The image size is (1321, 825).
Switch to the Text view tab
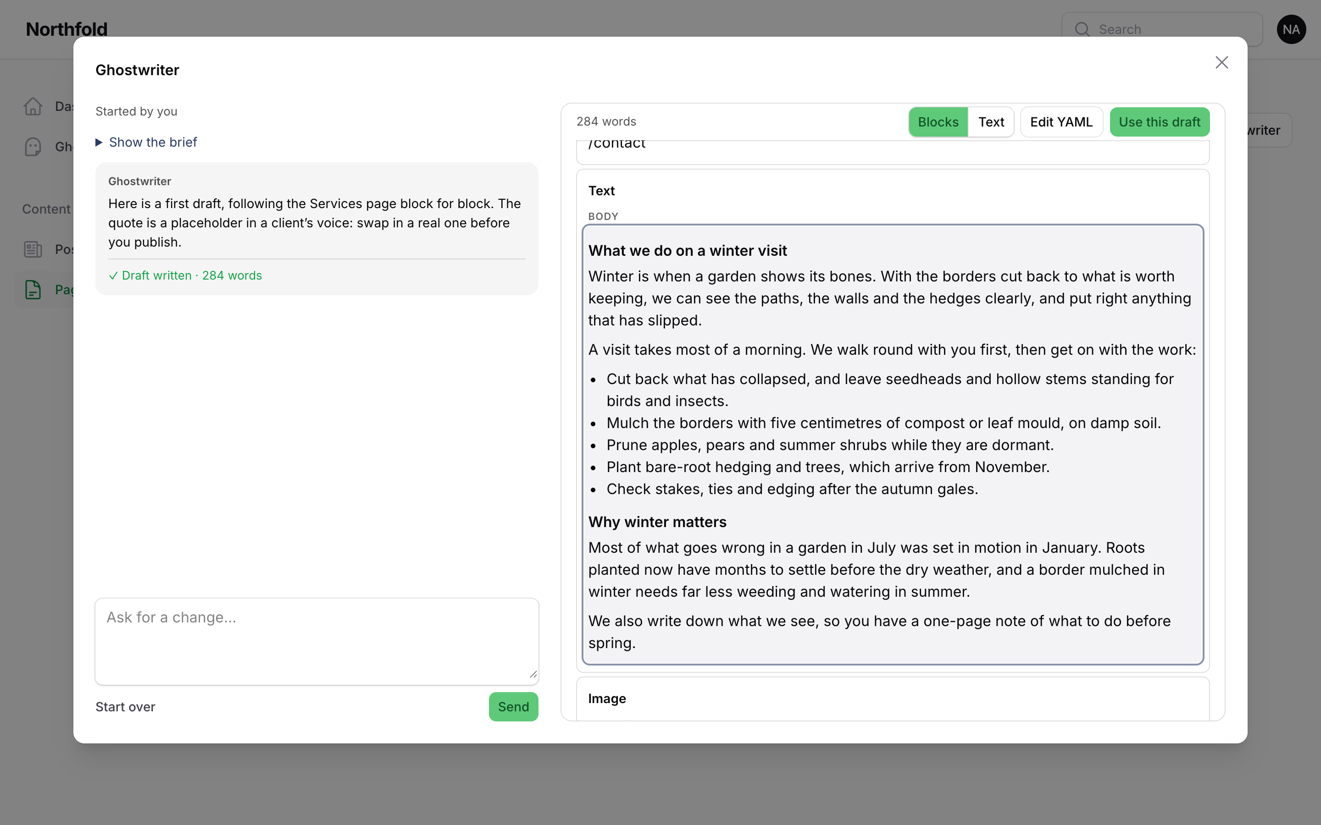pos(991,121)
